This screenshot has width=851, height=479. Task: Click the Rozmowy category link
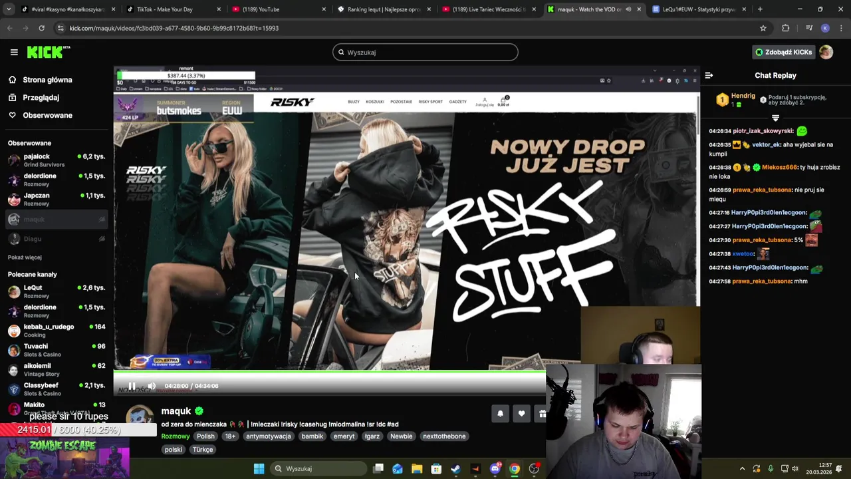click(176, 436)
